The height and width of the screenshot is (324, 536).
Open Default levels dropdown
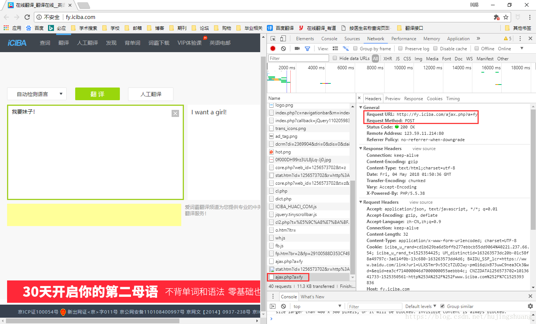(421, 306)
